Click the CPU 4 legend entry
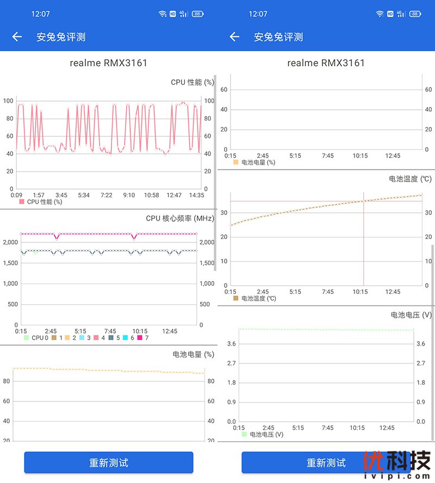 coord(99,338)
